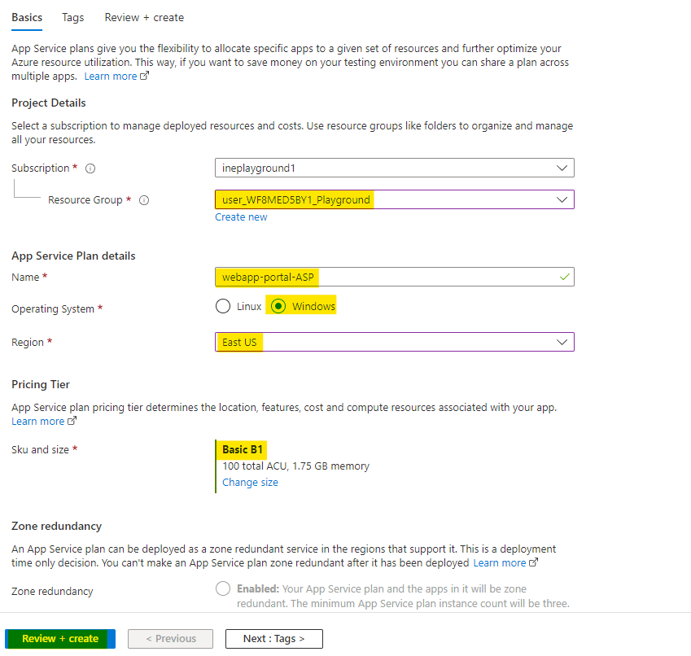Click the Previous button

pyautogui.click(x=170, y=639)
